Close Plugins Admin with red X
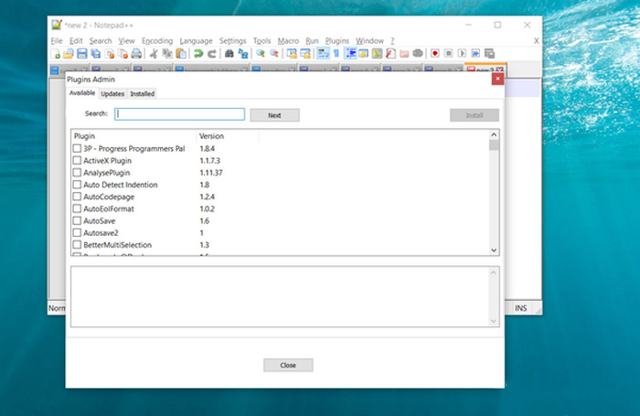Image resolution: width=640 pixels, height=416 pixels. [x=497, y=79]
